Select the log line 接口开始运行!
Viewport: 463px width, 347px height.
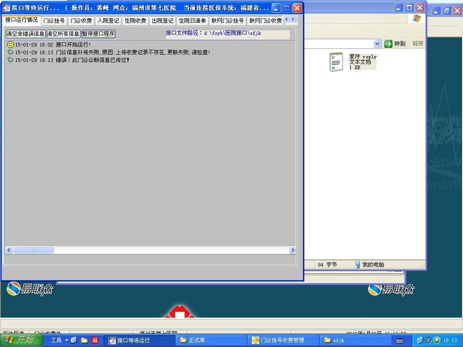click(x=53, y=45)
